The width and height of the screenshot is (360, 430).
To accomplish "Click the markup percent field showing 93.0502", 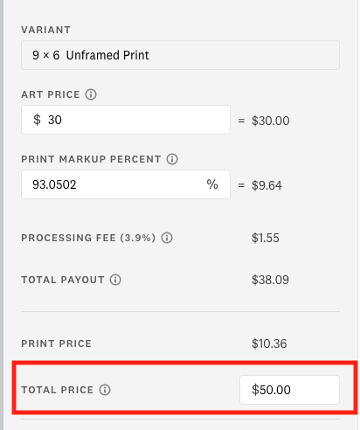I will pyautogui.click(x=126, y=184).
